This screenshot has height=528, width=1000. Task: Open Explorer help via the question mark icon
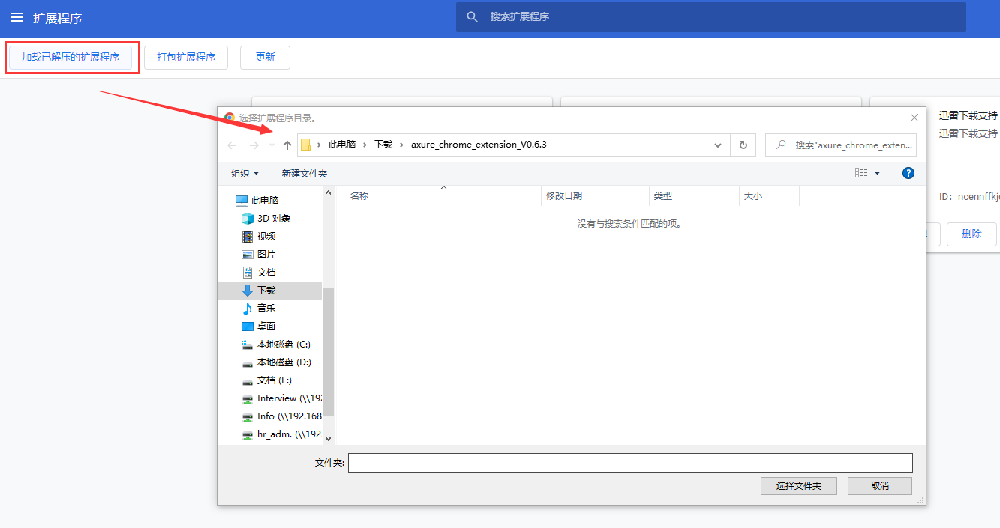(908, 172)
